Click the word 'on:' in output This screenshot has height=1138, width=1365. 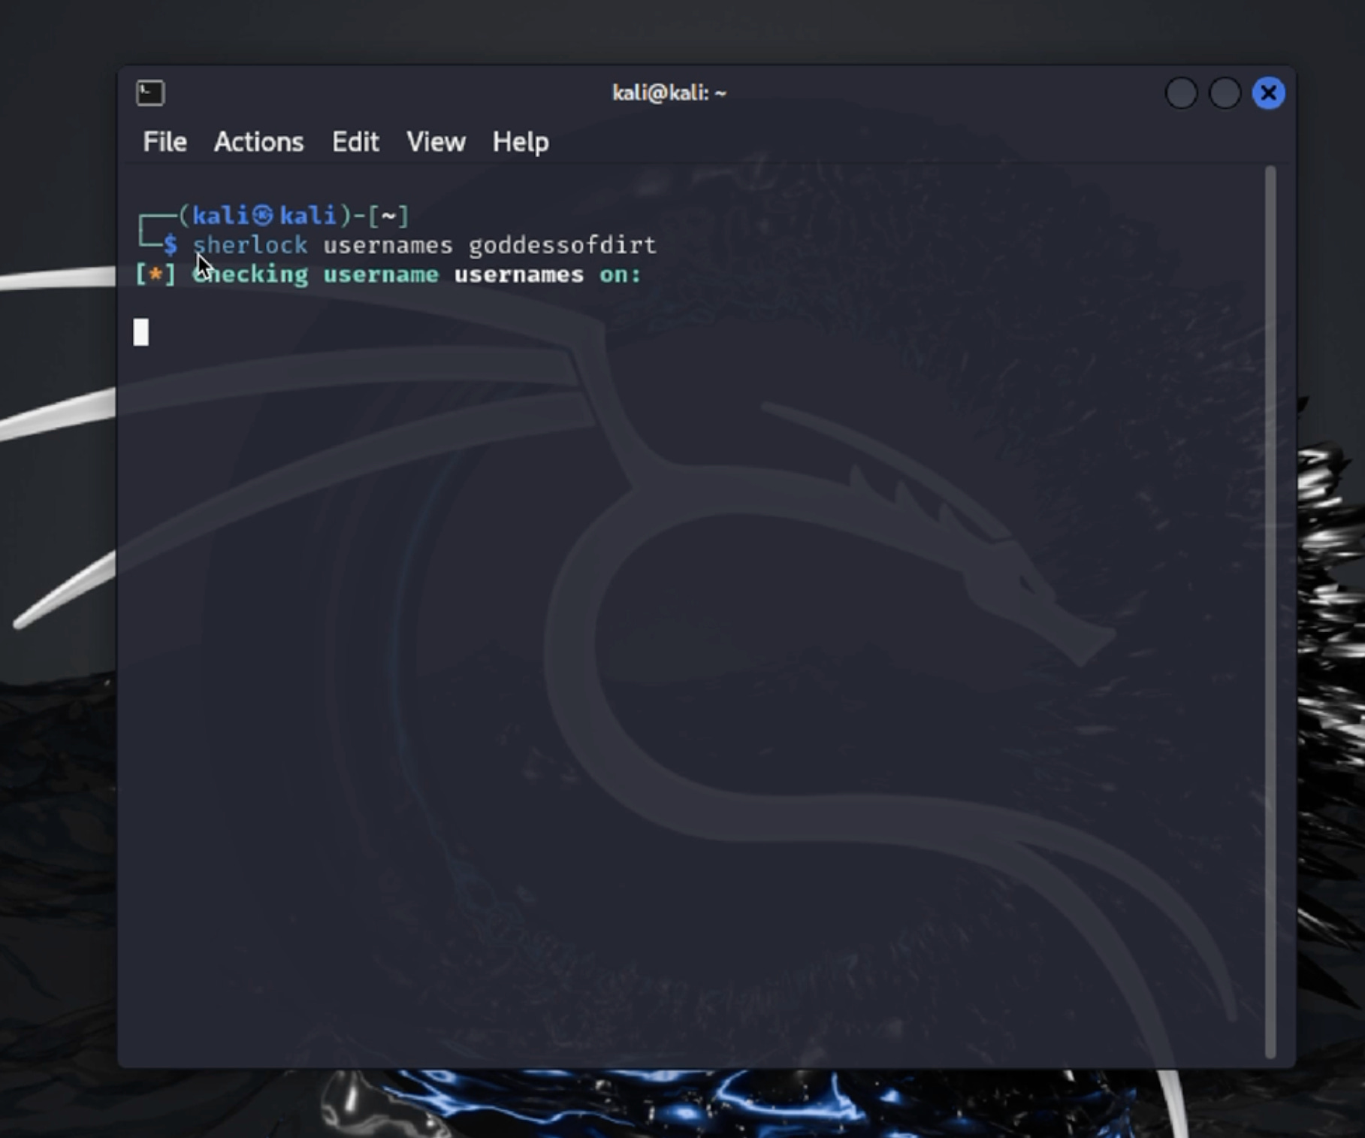click(x=621, y=274)
